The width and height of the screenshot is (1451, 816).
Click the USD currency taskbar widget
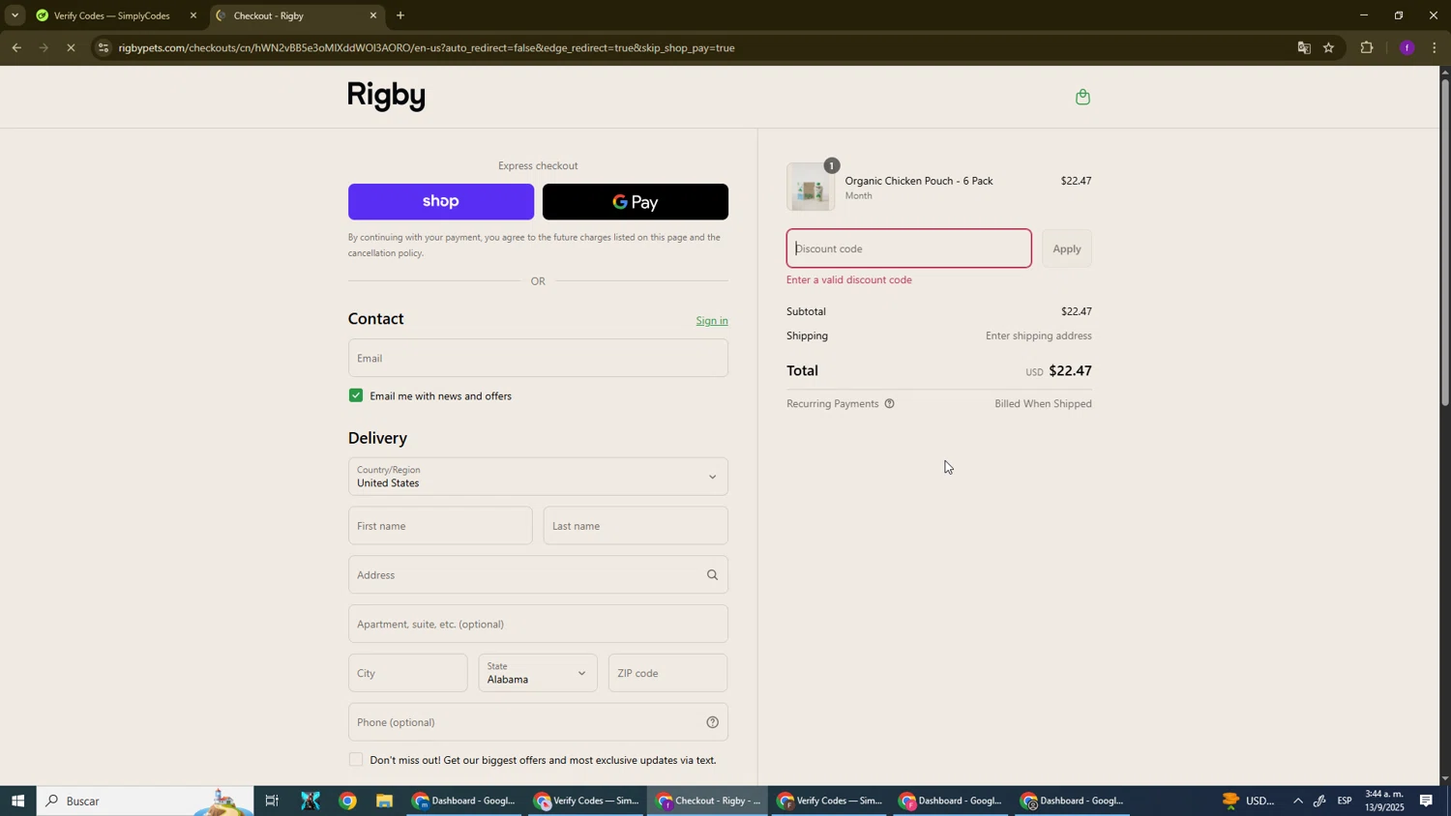[x=1249, y=801]
